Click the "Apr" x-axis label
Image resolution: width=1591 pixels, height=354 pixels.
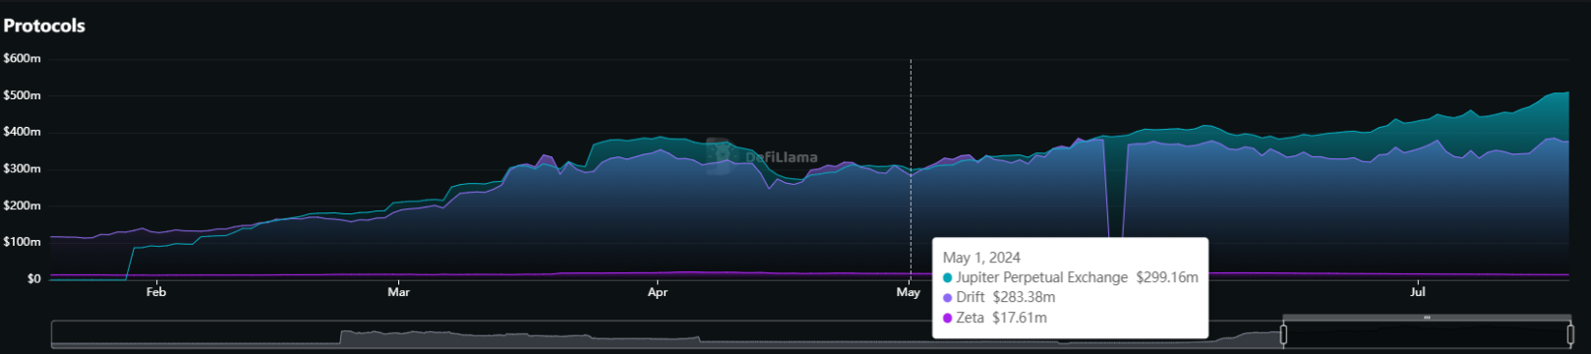pos(658,292)
